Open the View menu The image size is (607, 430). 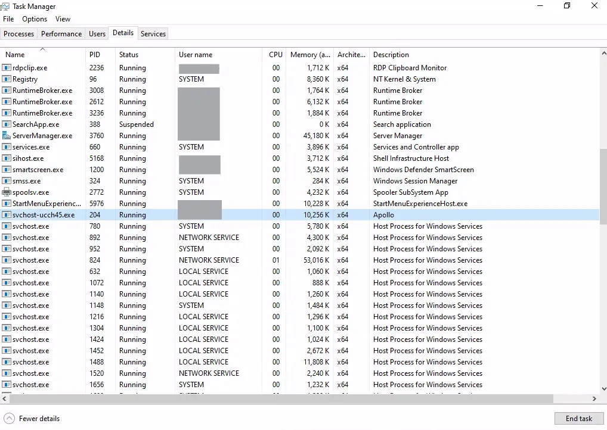(63, 18)
